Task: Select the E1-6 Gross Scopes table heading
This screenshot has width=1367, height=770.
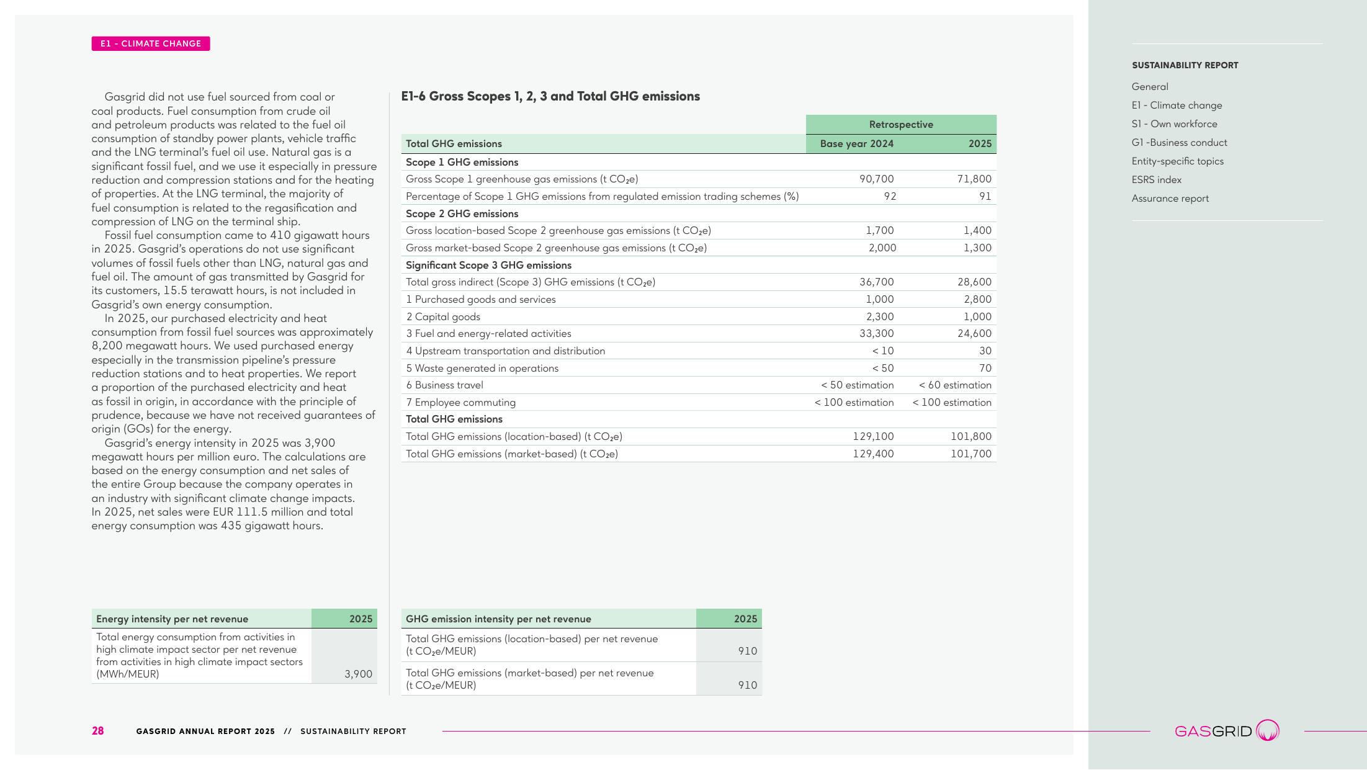Action: tap(550, 96)
